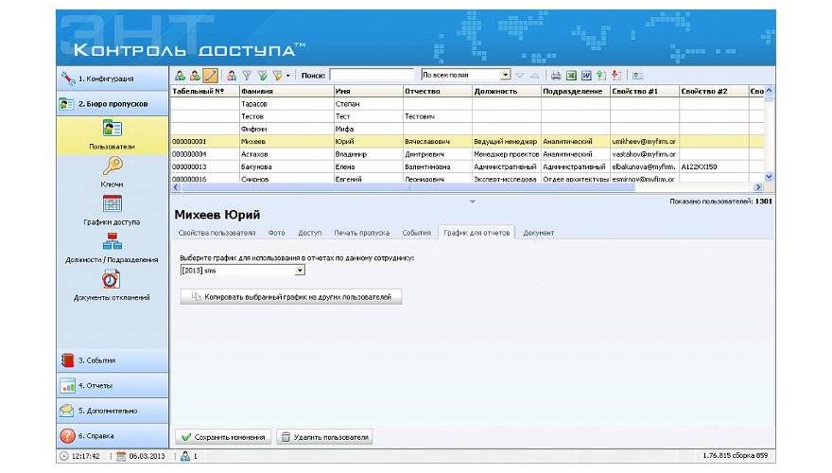
Task: Toggle the pencil edit mode icon
Action: pos(210,75)
